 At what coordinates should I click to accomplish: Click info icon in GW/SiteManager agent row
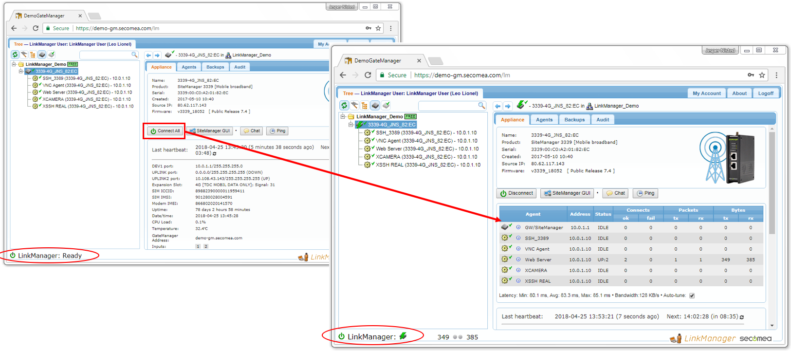[x=518, y=227]
